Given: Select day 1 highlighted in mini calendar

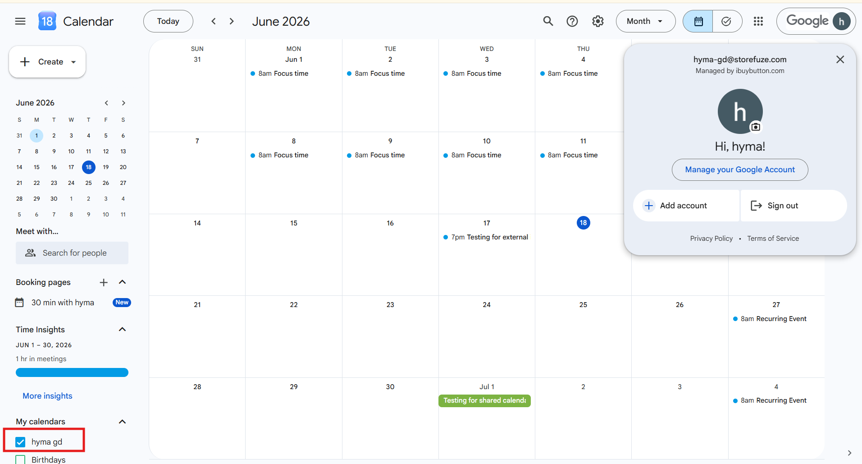Looking at the screenshot, I should pyautogui.click(x=36, y=136).
